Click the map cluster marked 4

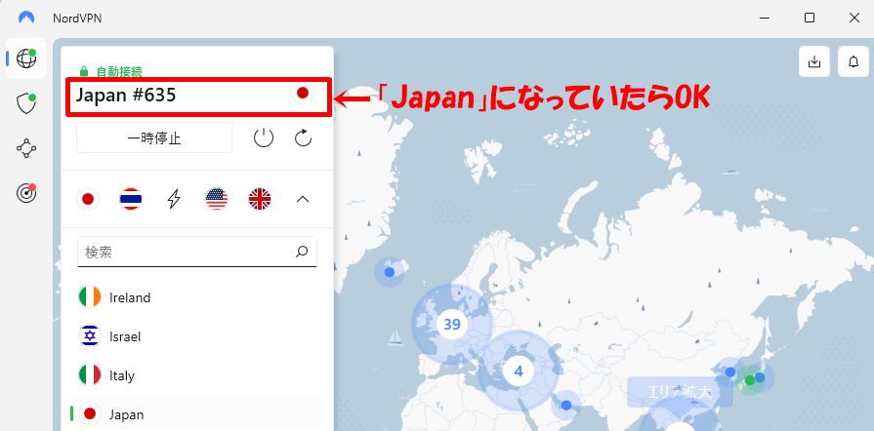pyautogui.click(x=519, y=371)
